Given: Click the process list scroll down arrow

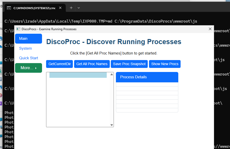Looking at the screenshot, I should point(112,125).
